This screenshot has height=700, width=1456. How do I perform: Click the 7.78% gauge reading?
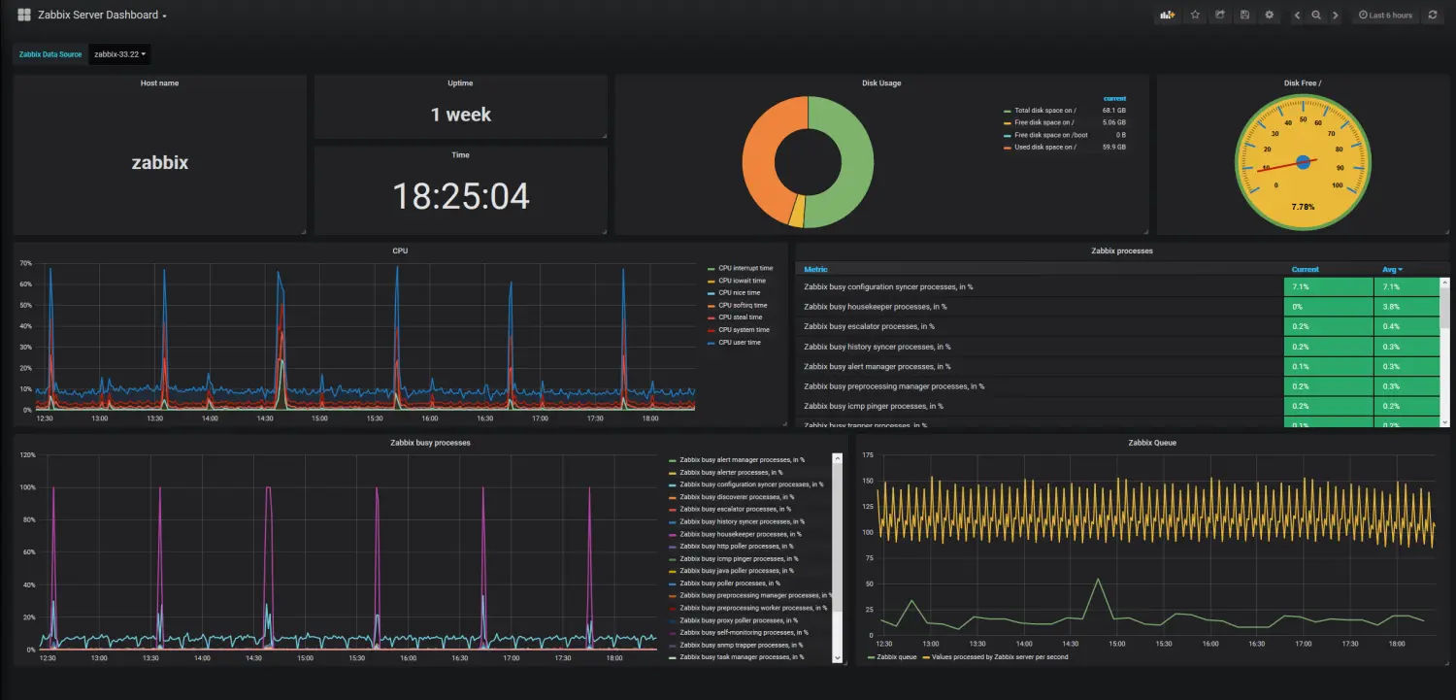pyautogui.click(x=1303, y=207)
